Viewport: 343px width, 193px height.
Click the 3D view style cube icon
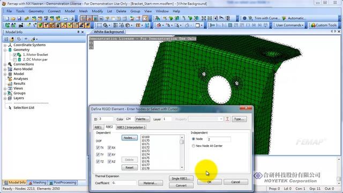(128, 25)
